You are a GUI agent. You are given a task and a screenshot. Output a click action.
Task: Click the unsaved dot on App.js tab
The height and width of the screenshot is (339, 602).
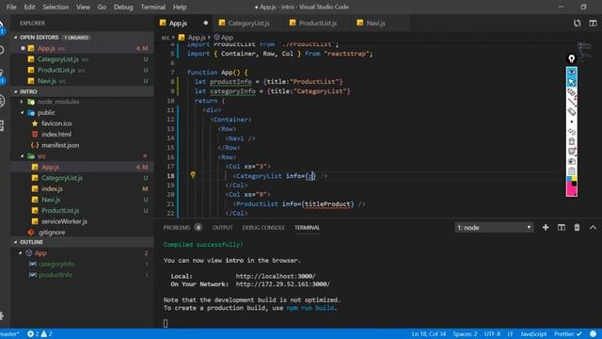(206, 23)
